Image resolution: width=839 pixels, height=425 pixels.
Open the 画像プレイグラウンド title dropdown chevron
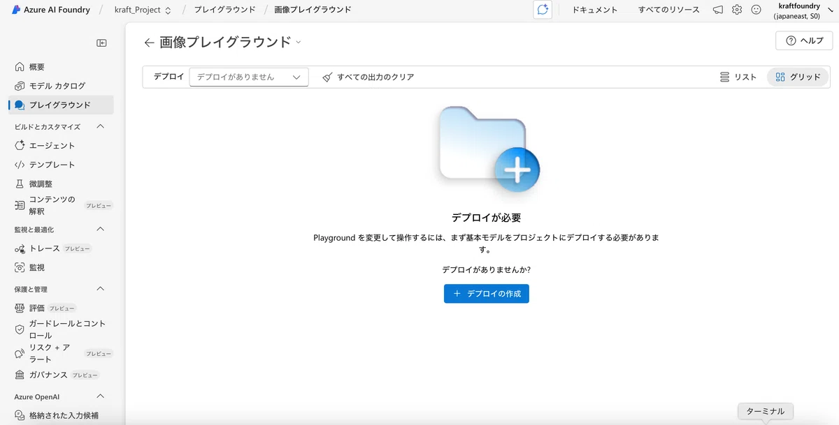299,43
